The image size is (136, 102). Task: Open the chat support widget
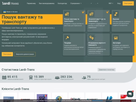[130, 94]
